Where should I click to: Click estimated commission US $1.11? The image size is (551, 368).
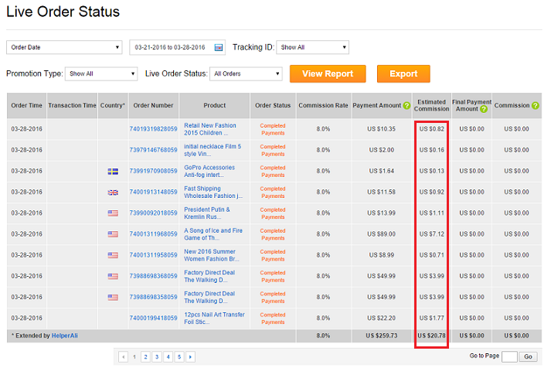point(431,213)
